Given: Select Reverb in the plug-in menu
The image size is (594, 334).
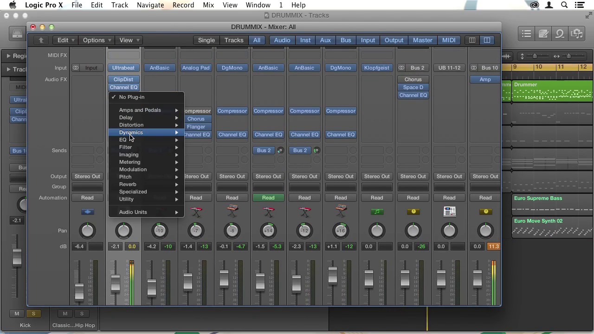Looking at the screenshot, I should [128, 184].
